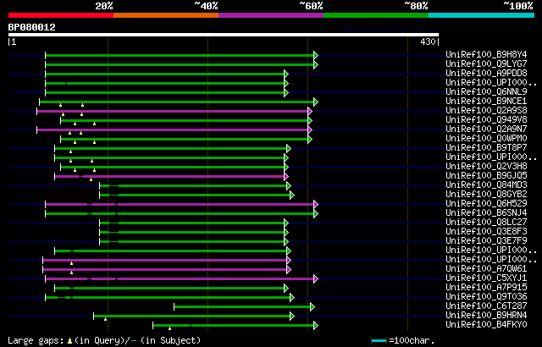The width and height of the screenshot is (542, 347).
Task: Select the UniRef100_B4FKY0 label
Action: coord(486,325)
